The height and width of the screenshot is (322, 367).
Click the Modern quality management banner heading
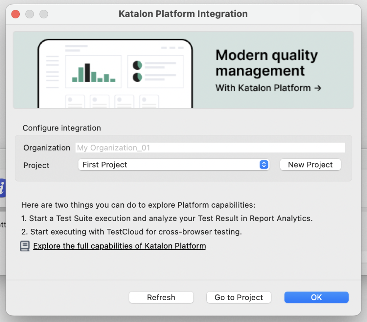(266, 63)
